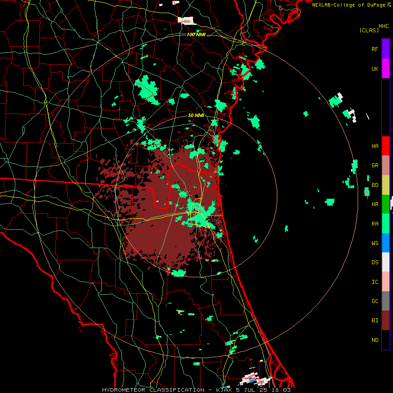
Task: Click the BD legend label
Action: 375,185
